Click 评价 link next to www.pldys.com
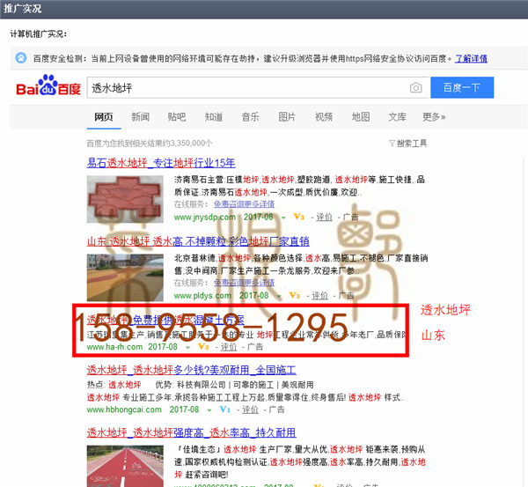This screenshot has width=528, height=487. click(320, 296)
